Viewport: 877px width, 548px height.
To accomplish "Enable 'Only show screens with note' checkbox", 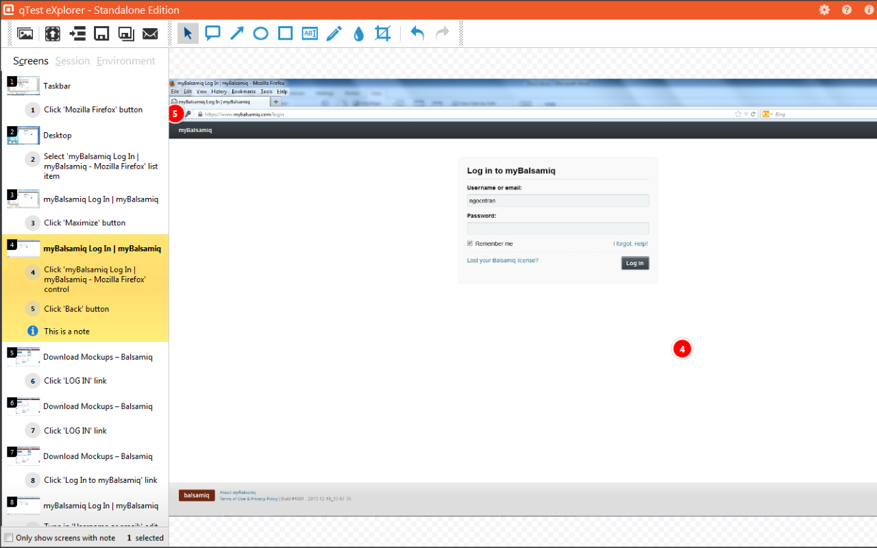I will [8, 537].
